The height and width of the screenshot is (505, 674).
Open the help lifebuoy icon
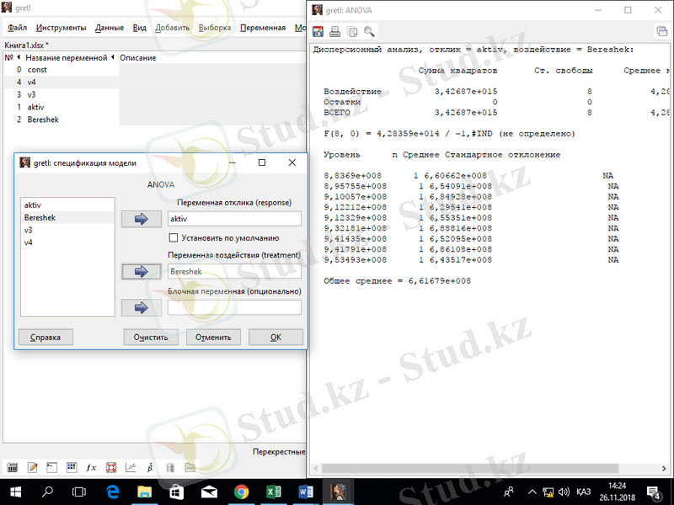click(x=111, y=467)
